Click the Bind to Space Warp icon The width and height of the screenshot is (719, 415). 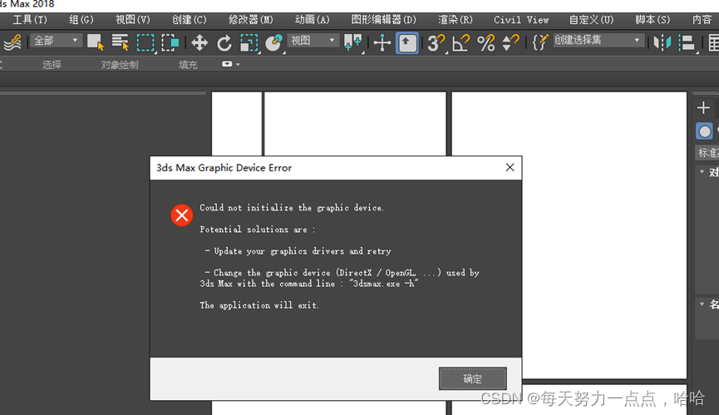(12, 42)
